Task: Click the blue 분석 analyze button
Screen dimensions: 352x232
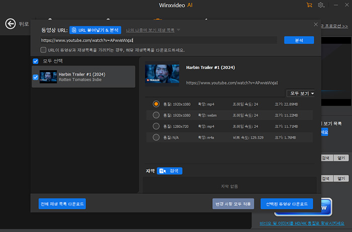Action: (x=299, y=40)
